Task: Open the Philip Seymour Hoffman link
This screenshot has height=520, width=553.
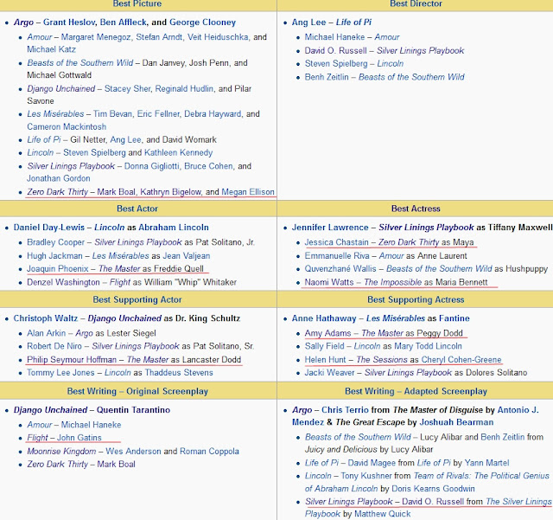Action: 72,360
